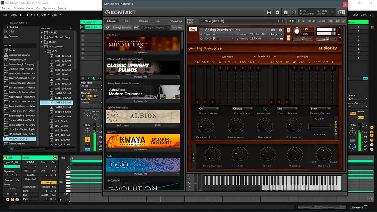Show the Envelopes box in Clip view

click(17, 199)
